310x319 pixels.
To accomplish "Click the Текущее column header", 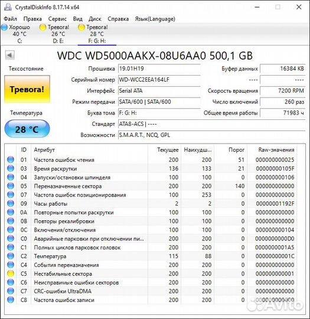I will [164, 150].
